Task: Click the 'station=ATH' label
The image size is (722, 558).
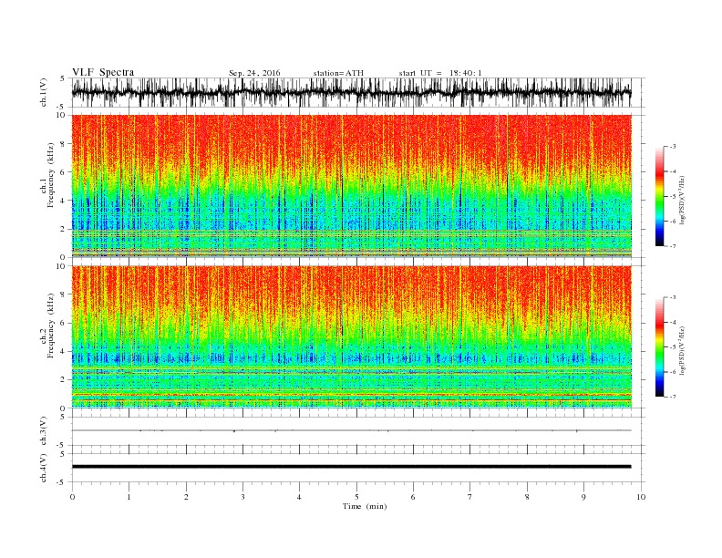Action: (x=338, y=73)
